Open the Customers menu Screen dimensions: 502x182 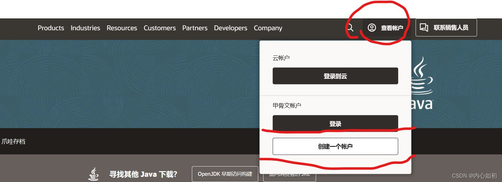point(160,28)
